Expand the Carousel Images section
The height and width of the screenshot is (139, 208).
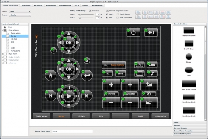click(190, 128)
